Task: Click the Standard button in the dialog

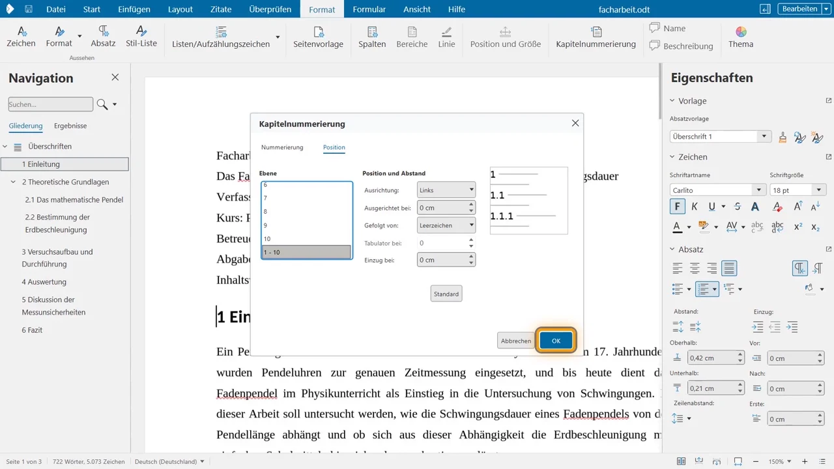Action: 446,294
